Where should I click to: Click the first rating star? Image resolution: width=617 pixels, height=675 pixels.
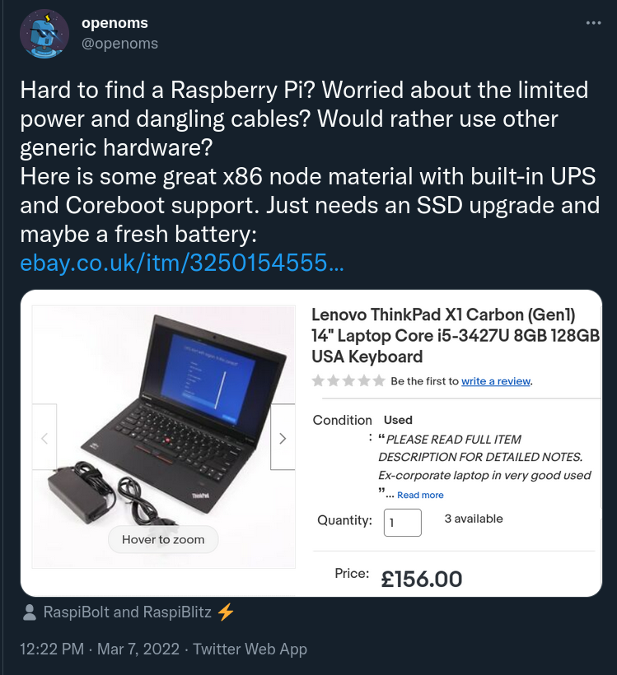click(316, 381)
